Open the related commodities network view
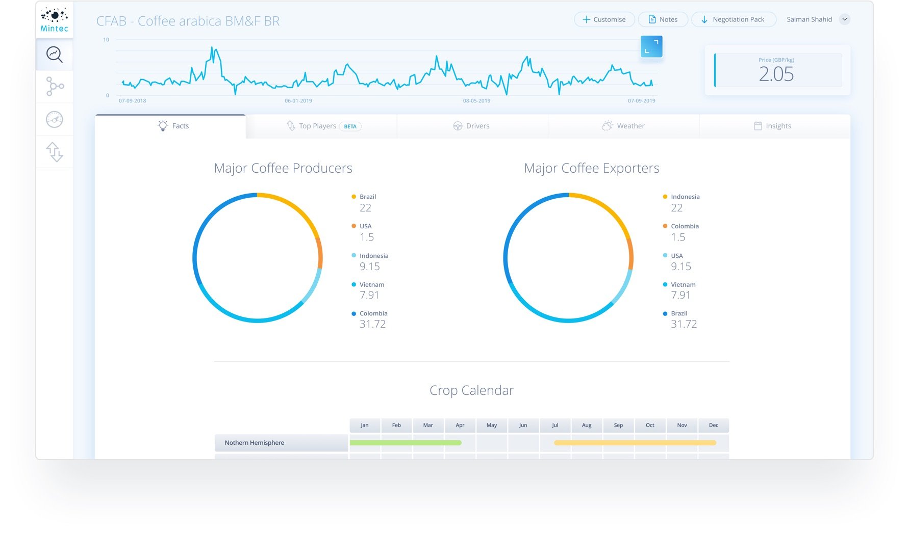This screenshot has width=909, height=535. 54,87
